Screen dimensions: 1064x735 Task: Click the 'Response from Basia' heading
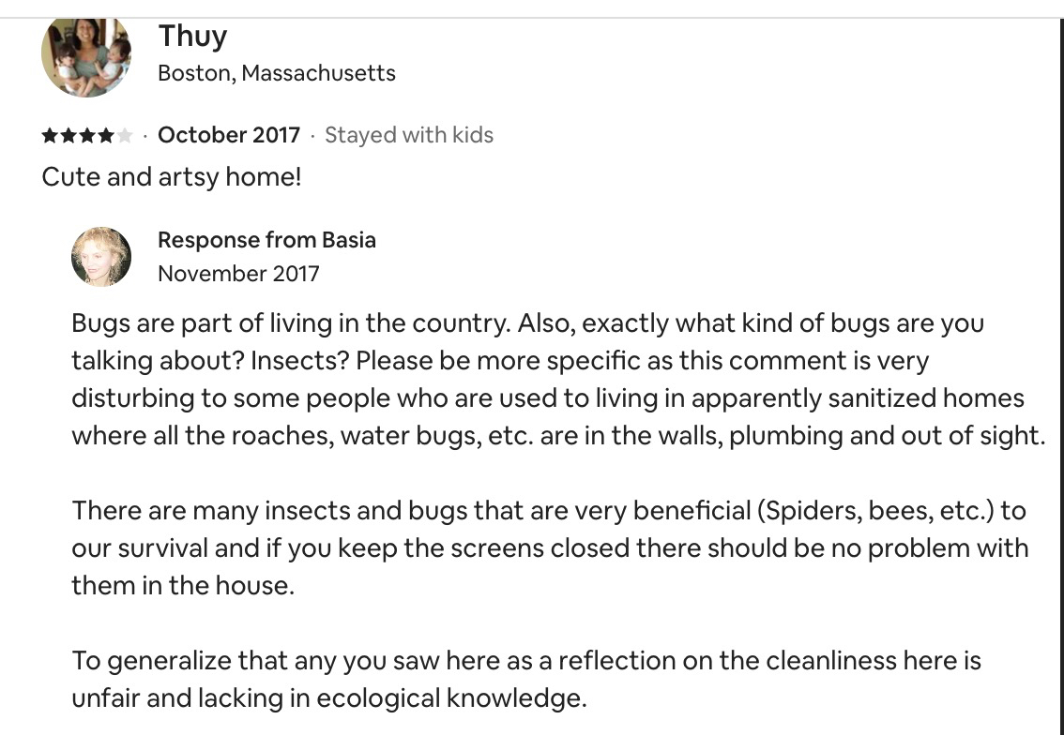(x=266, y=240)
